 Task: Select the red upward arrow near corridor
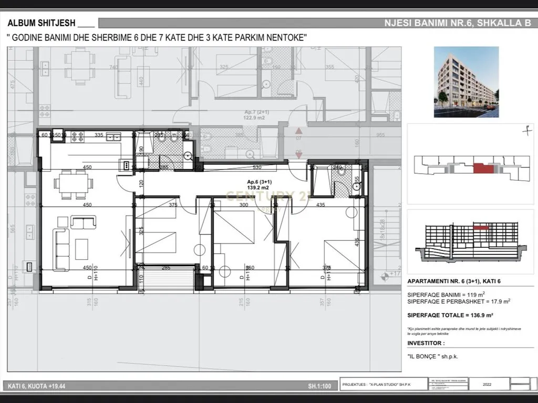(299, 132)
